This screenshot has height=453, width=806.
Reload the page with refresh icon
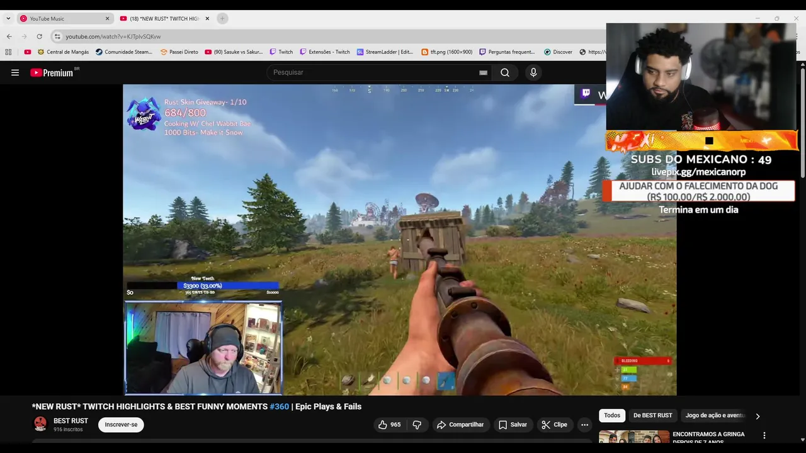tap(39, 36)
